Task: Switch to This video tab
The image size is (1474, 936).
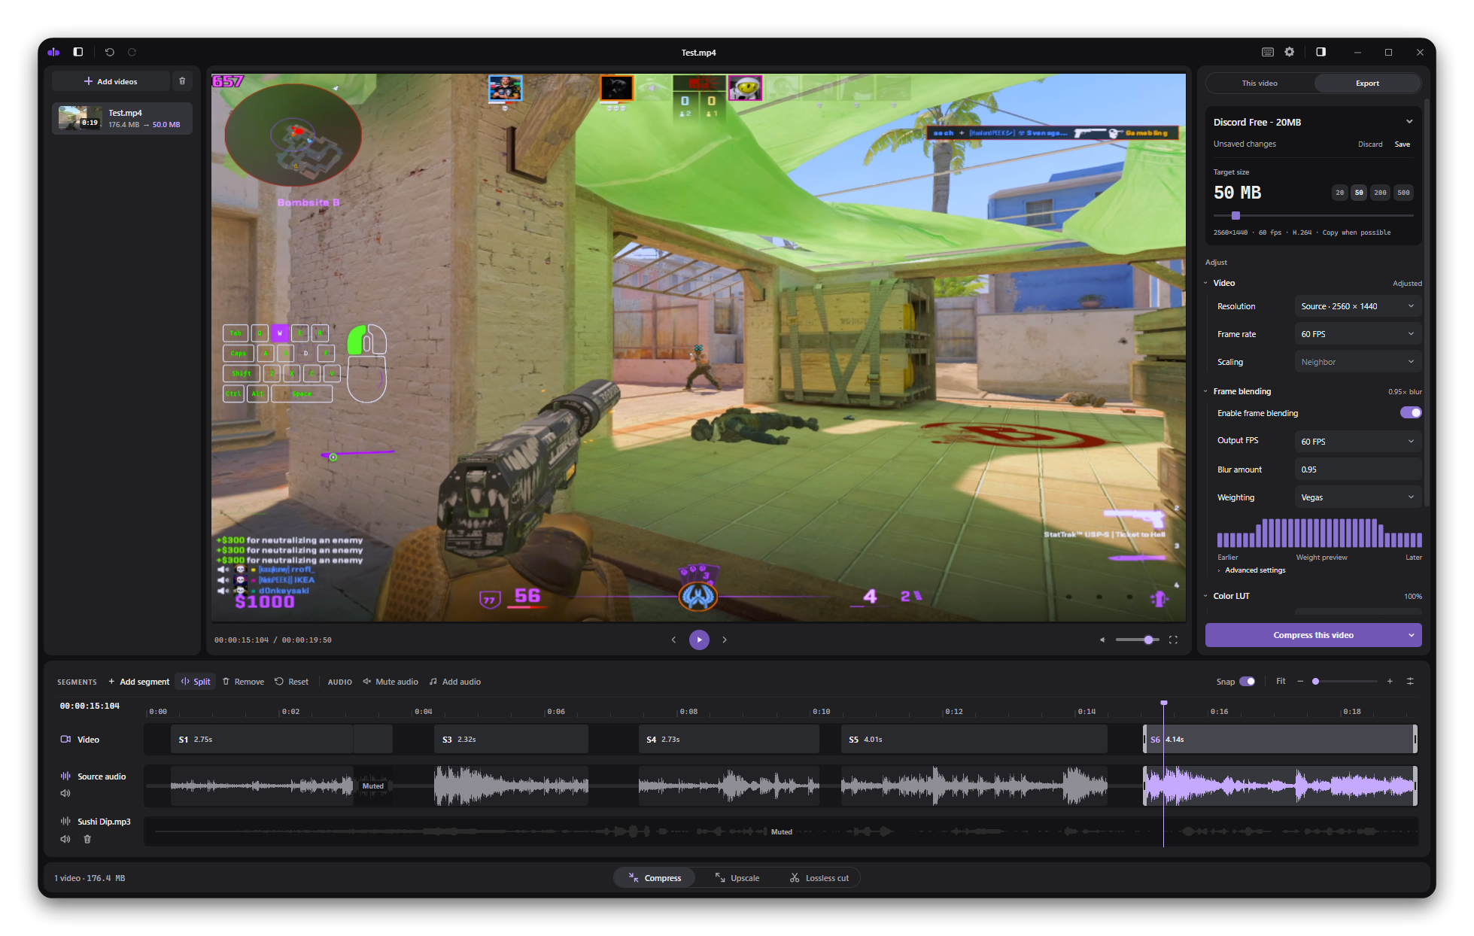Action: tap(1260, 84)
